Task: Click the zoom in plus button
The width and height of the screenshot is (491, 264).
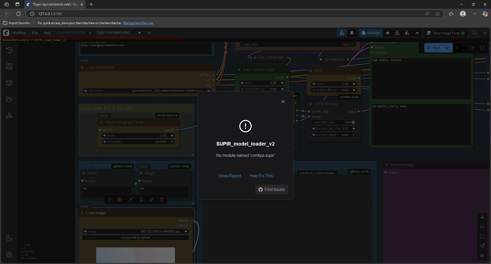Action: point(482,217)
